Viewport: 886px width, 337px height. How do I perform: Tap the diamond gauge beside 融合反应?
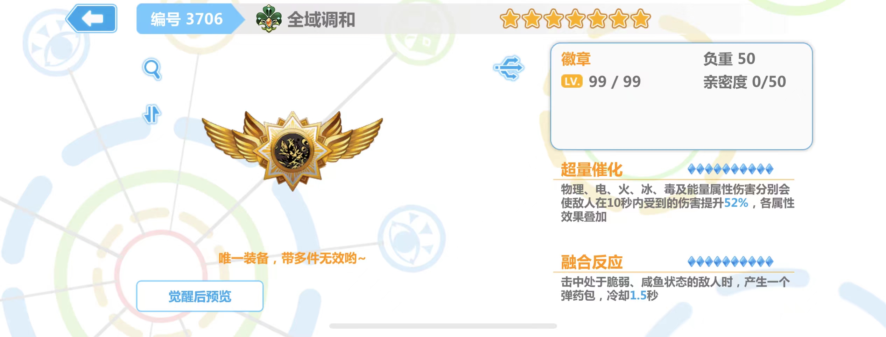pyautogui.click(x=730, y=262)
